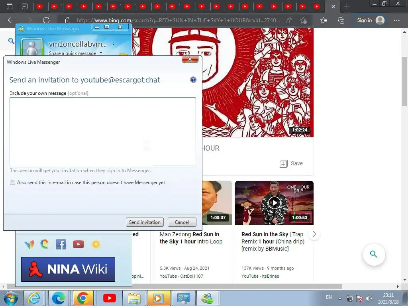Screen dimensions: 408x306
Task: Click the volume speaker tray icon
Action: tap(369, 298)
